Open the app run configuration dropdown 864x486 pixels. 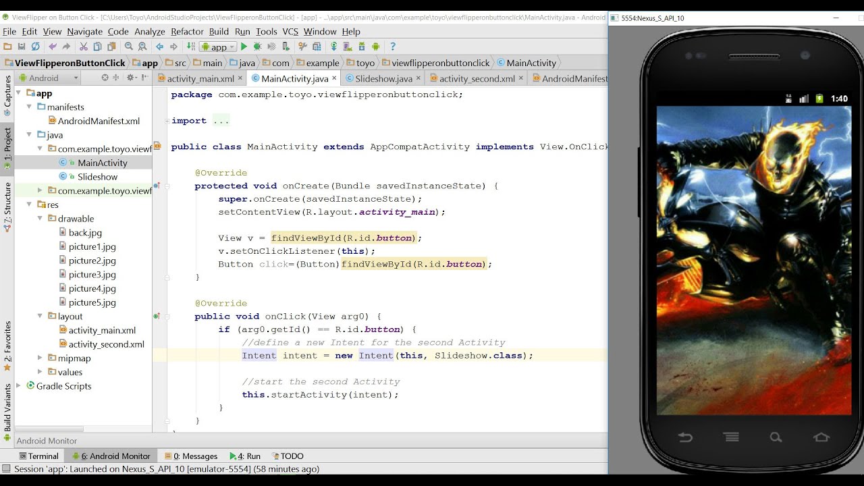pyautogui.click(x=218, y=47)
